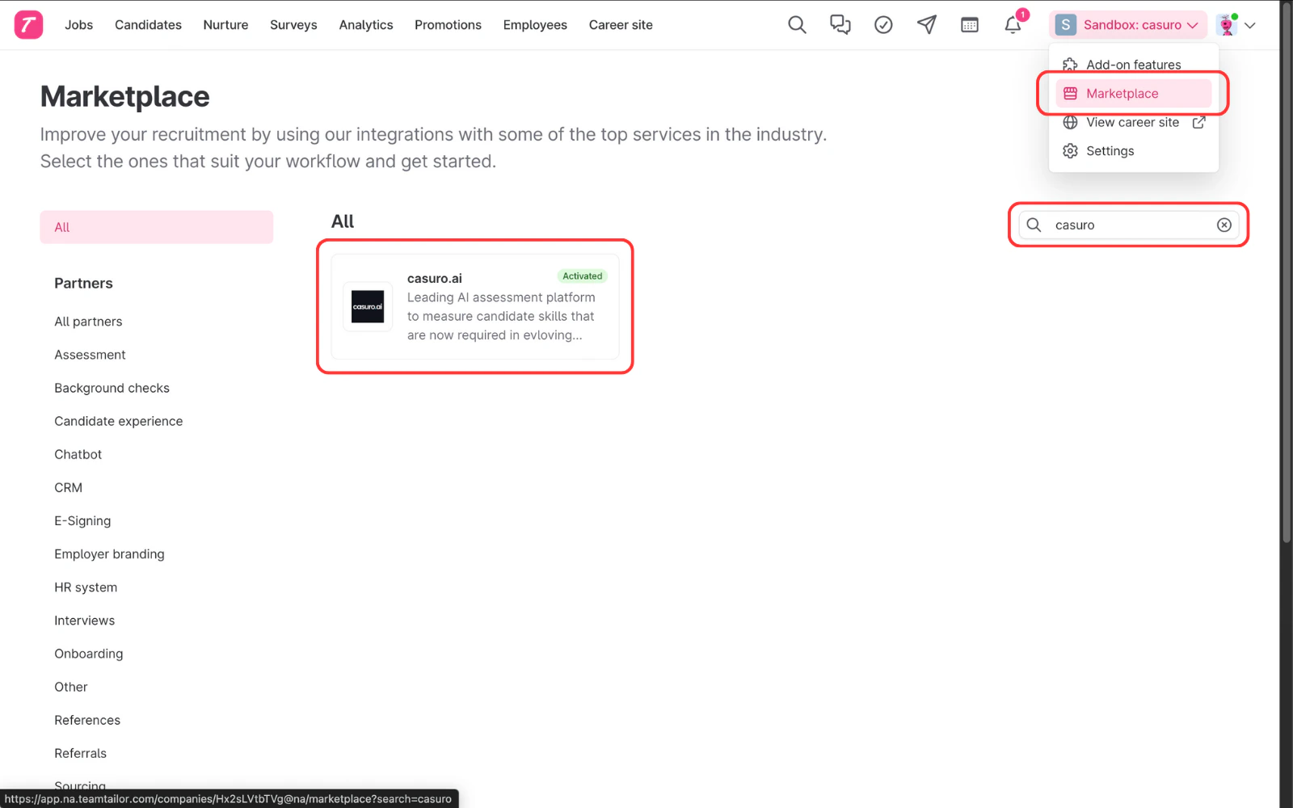Viewport: 1293px width, 808px height.
Task: Open the Jobs menu
Action: click(79, 25)
